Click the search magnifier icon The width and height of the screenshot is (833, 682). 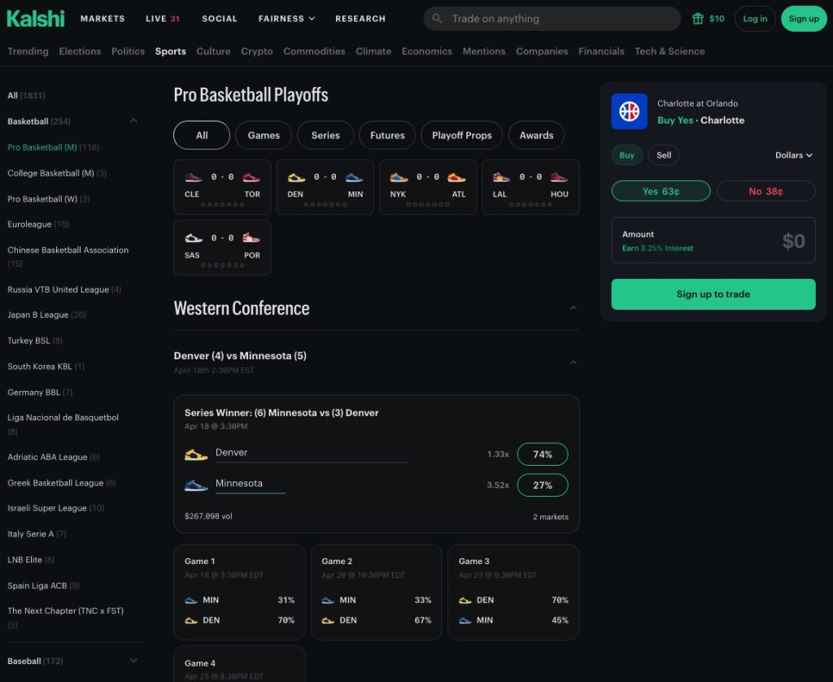pos(437,19)
